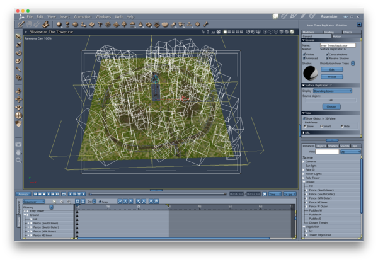Viewport: 378px width, 262px height.
Task: Toggle Casts shadows checkbox
Action: pyautogui.click(x=328, y=54)
